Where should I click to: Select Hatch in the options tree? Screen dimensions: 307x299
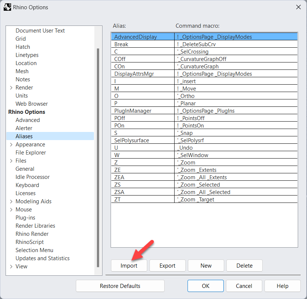(x=23, y=47)
